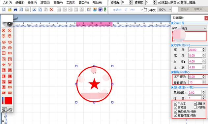Open a file with the yellow folder icon
Image resolution: width=208 pixels, height=124 pixels.
tap(10, 10)
